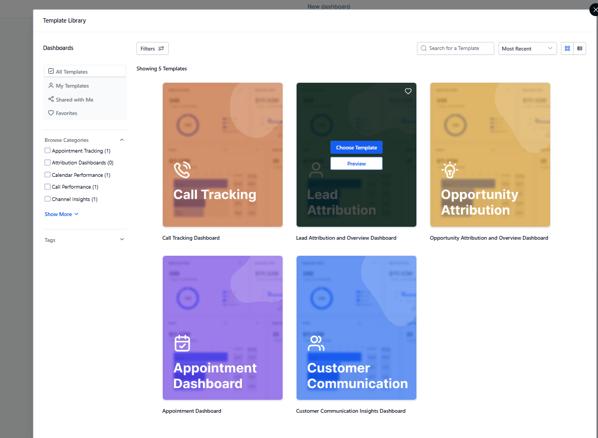Select My Templates in sidebar

[72, 86]
